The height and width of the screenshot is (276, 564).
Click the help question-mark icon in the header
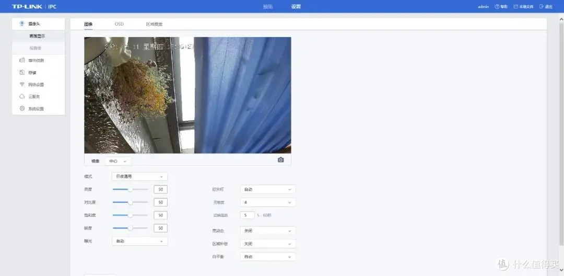pyautogui.click(x=497, y=6)
